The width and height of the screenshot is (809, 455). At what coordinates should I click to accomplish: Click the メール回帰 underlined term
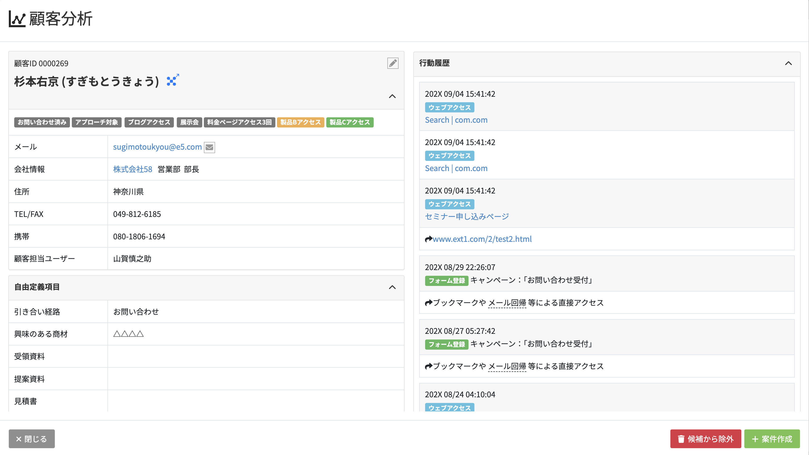tap(507, 303)
